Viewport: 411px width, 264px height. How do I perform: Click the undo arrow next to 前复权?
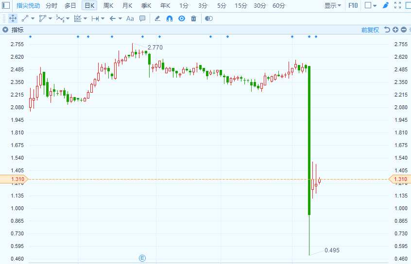(387, 30)
